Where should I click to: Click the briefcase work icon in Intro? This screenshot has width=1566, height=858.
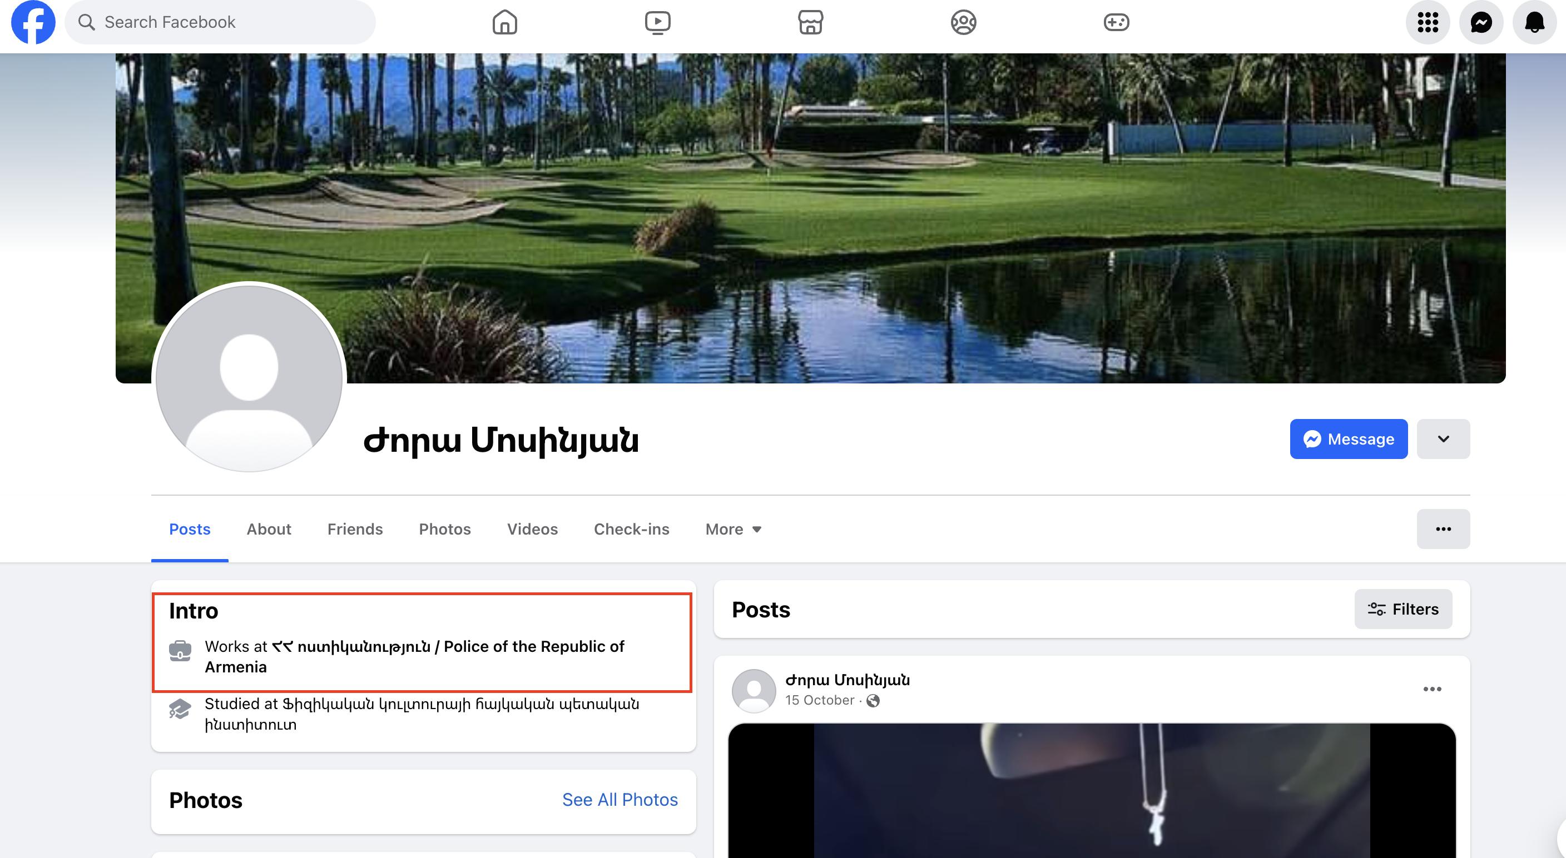tap(180, 651)
